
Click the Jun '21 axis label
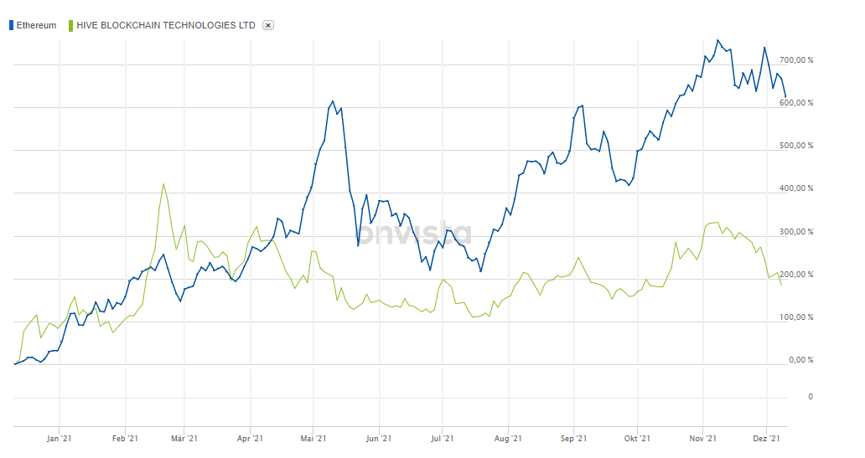coord(379,439)
